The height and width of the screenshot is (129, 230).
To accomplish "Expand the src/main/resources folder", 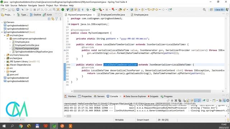I will point(5,55).
